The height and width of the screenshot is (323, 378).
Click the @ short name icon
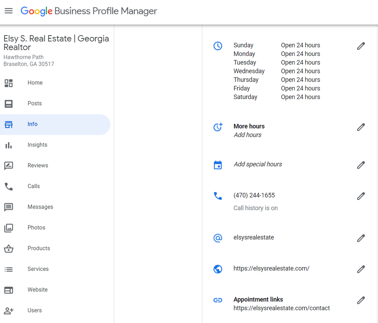[x=218, y=238]
